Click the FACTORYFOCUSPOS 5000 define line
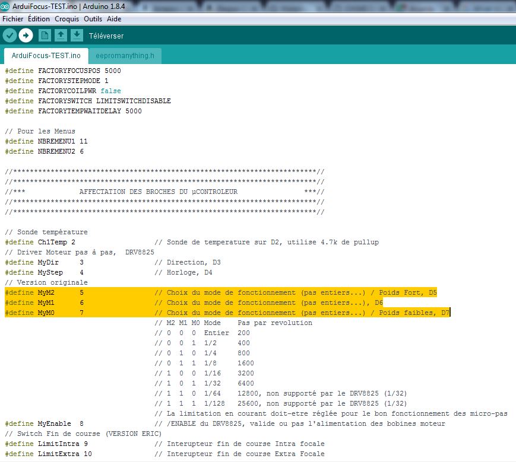This screenshot has height=462, width=516. pos(63,71)
